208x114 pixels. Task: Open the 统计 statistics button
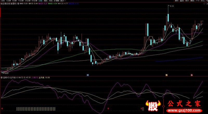pyautogui.click(x=187, y=1)
